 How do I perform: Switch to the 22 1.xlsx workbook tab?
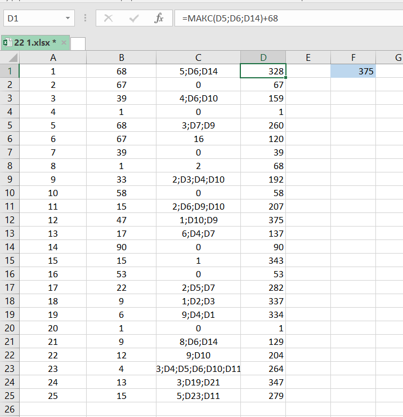pyautogui.click(x=34, y=42)
